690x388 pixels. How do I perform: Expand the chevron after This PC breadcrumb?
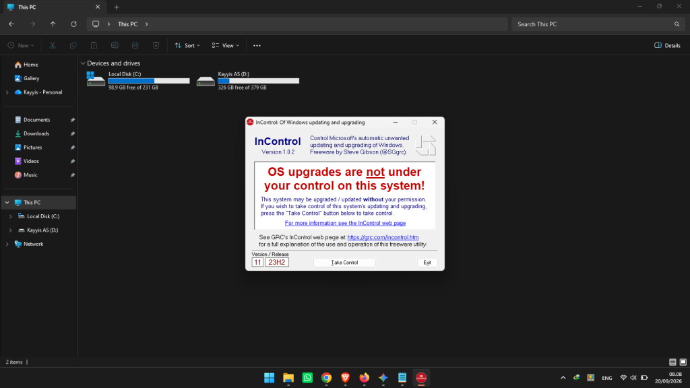pos(146,24)
